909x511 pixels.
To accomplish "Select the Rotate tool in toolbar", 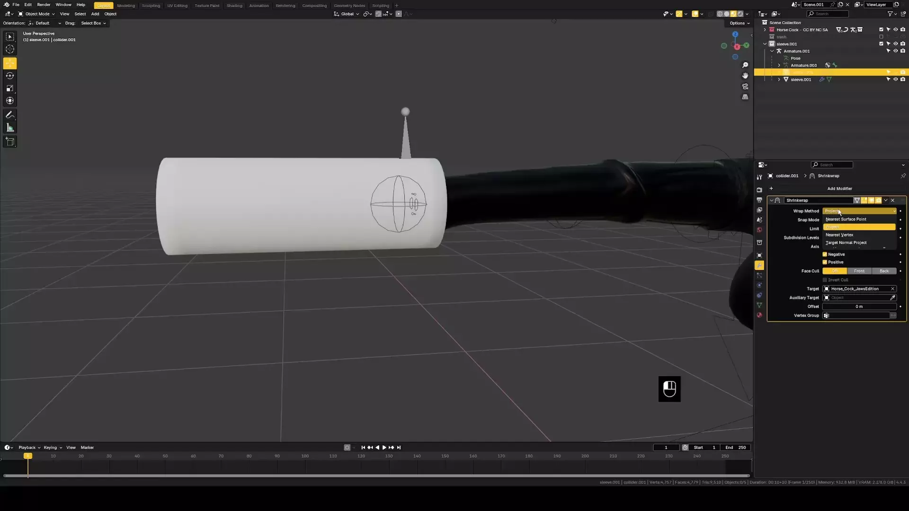I will pos(10,76).
